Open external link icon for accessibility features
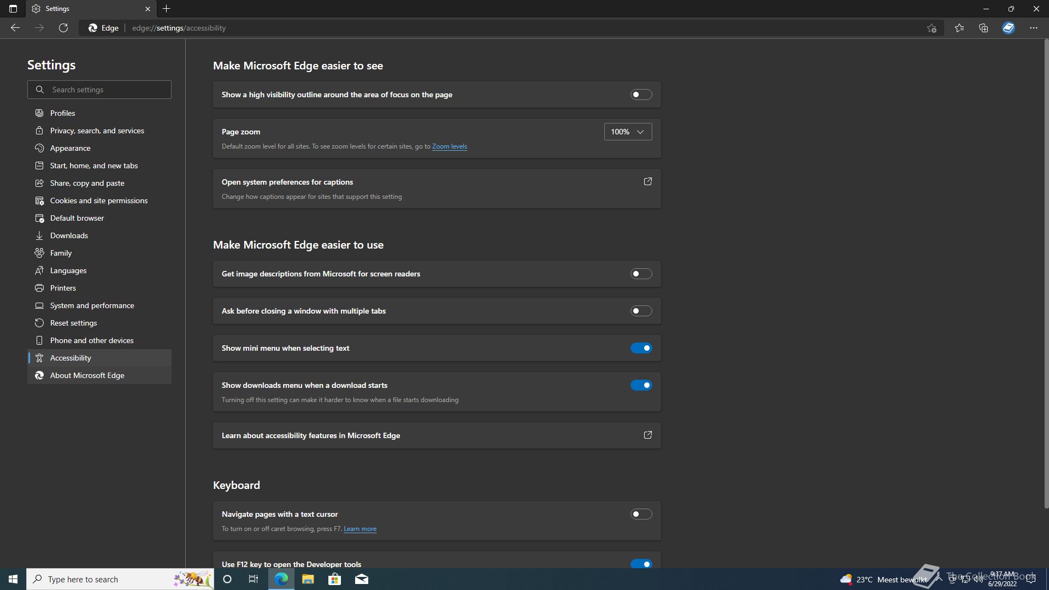The image size is (1049, 590). point(648,435)
